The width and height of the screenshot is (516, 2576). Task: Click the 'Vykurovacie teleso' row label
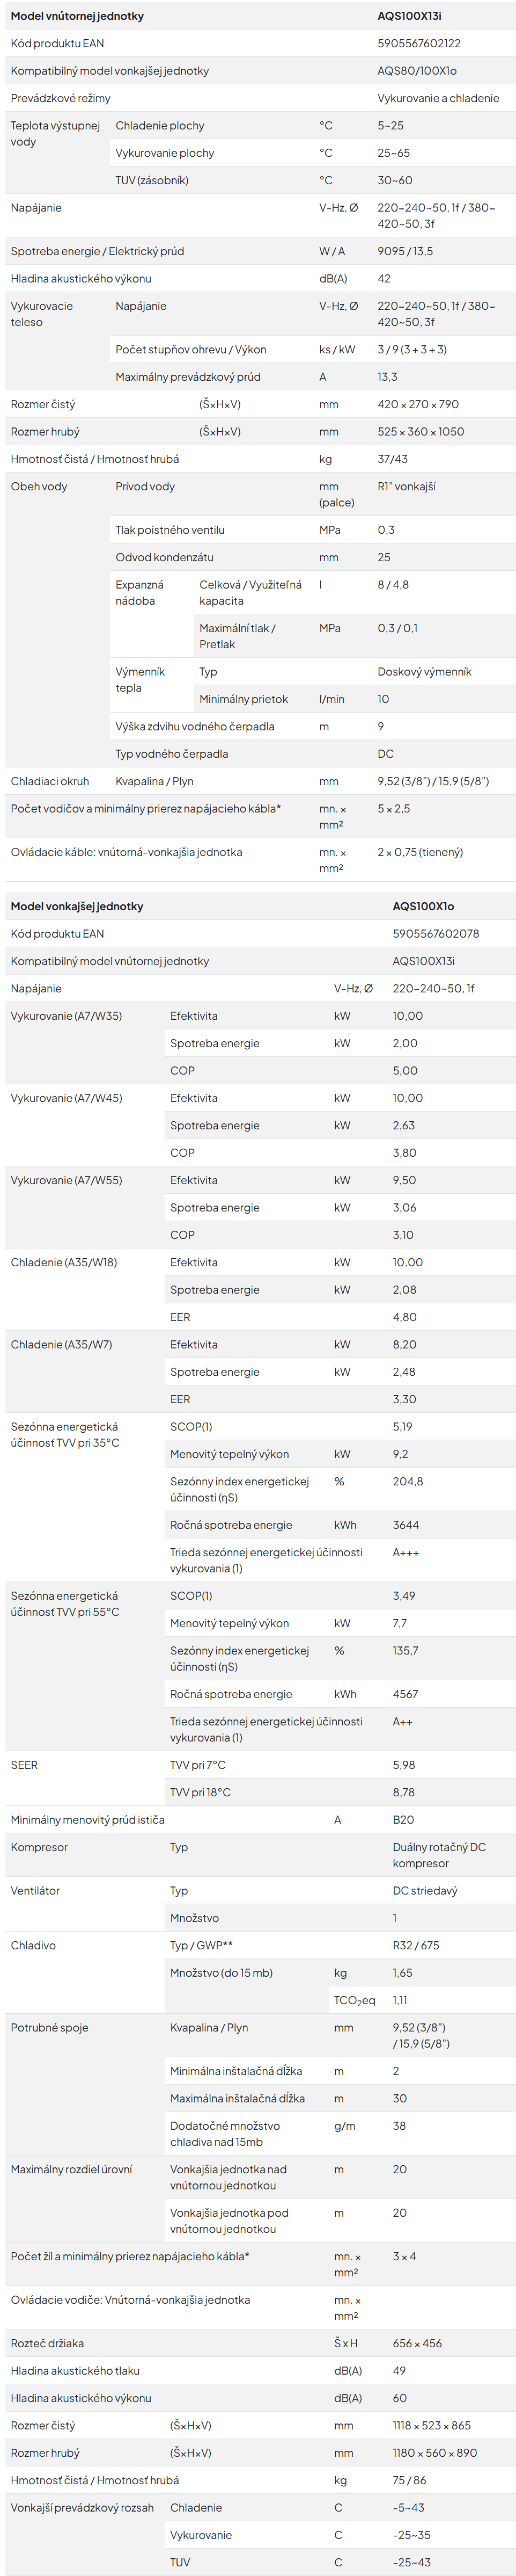pyautogui.click(x=42, y=314)
